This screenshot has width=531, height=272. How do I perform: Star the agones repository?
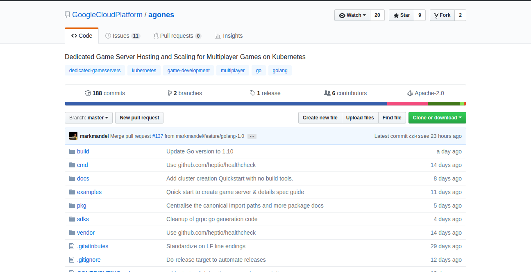(402, 15)
